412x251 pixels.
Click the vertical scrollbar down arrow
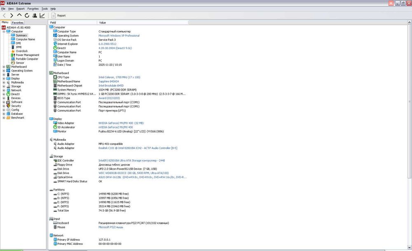pyautogui.click(x=410, y=247)
